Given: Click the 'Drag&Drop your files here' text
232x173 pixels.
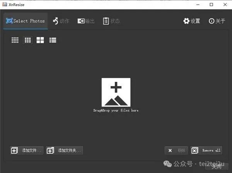Looking at the screenshot, I should [x=116, y=110].
